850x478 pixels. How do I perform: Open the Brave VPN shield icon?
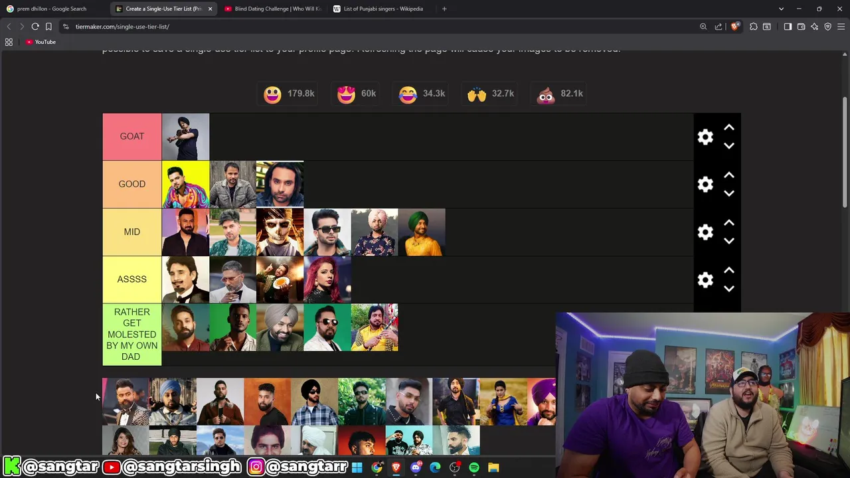[x=828, y=27]
